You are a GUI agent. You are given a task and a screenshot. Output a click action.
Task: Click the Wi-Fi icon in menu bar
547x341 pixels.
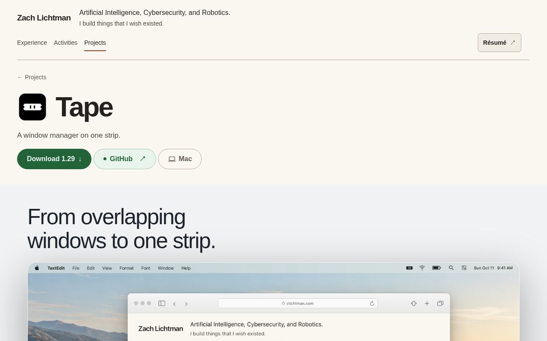click(x=422, y=268)
